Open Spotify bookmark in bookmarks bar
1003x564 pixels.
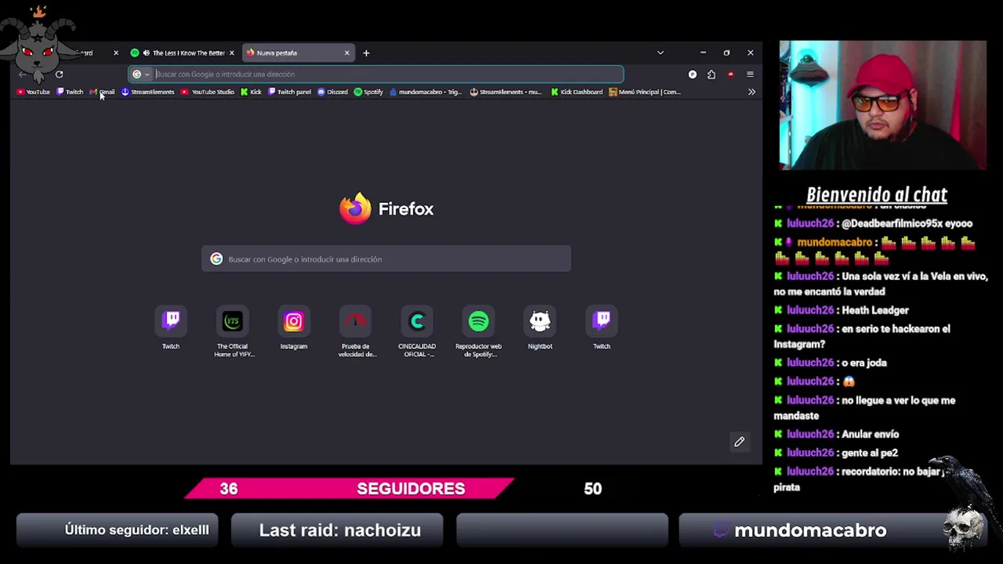368,92
